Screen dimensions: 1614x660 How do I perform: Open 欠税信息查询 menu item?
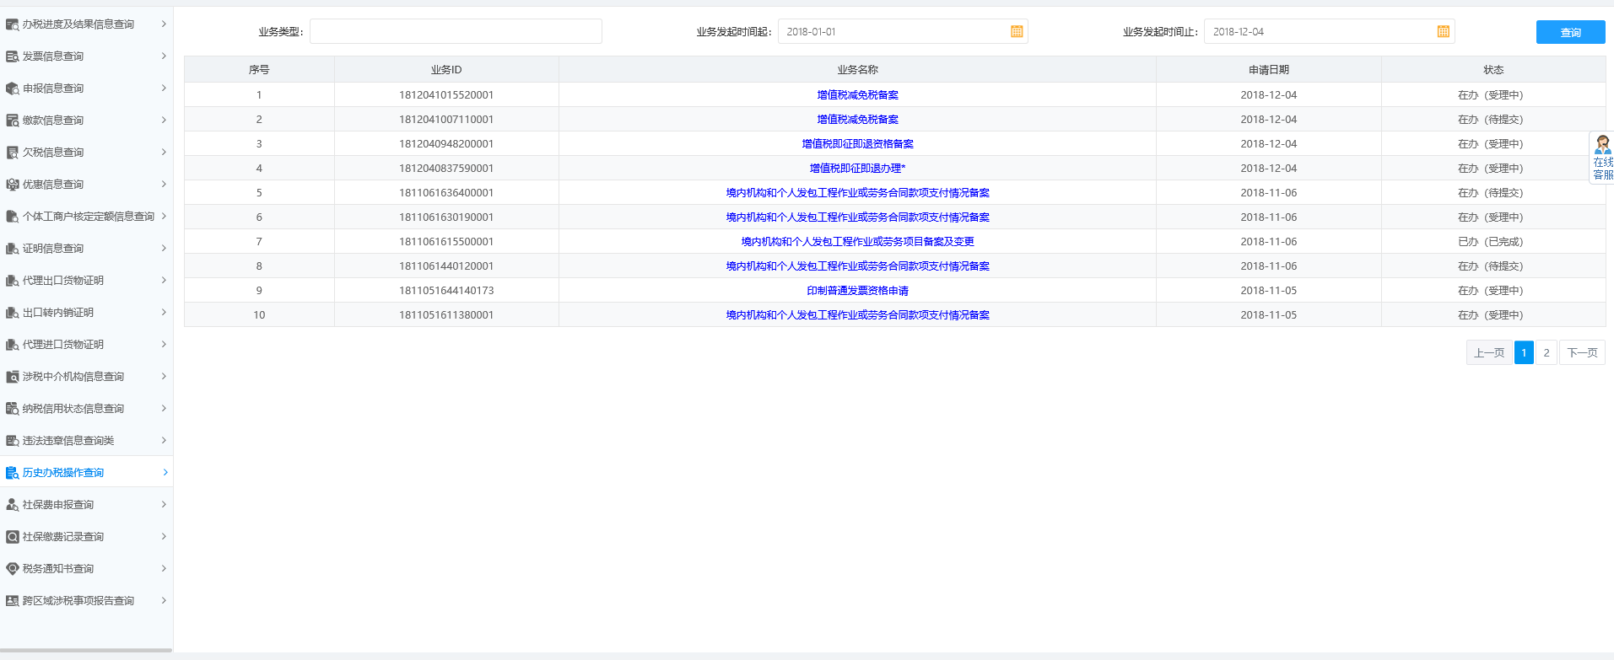coord(53,153)
